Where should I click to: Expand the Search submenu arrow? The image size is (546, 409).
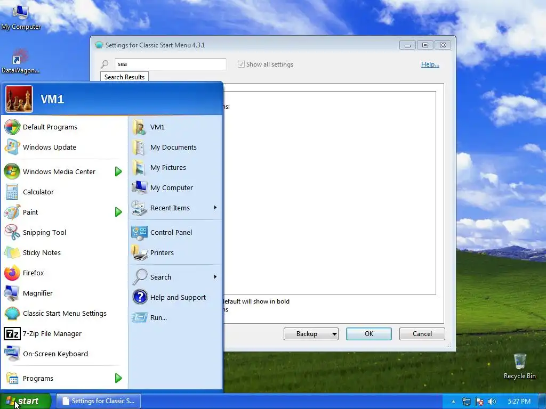215,277
